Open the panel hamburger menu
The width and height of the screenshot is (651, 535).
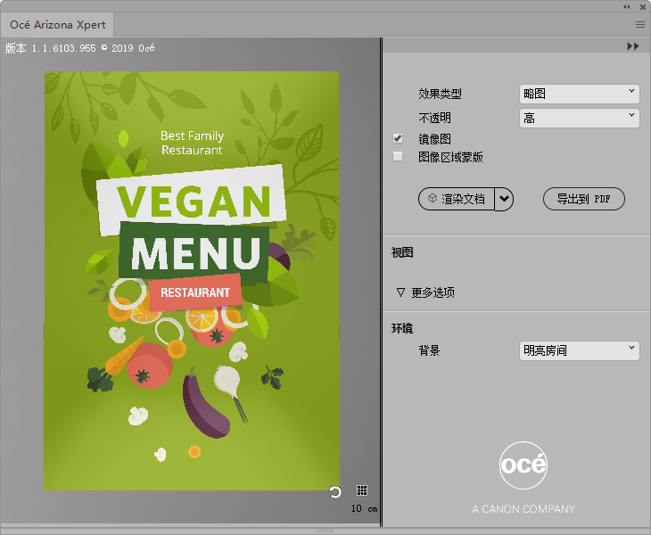[640, 25]
